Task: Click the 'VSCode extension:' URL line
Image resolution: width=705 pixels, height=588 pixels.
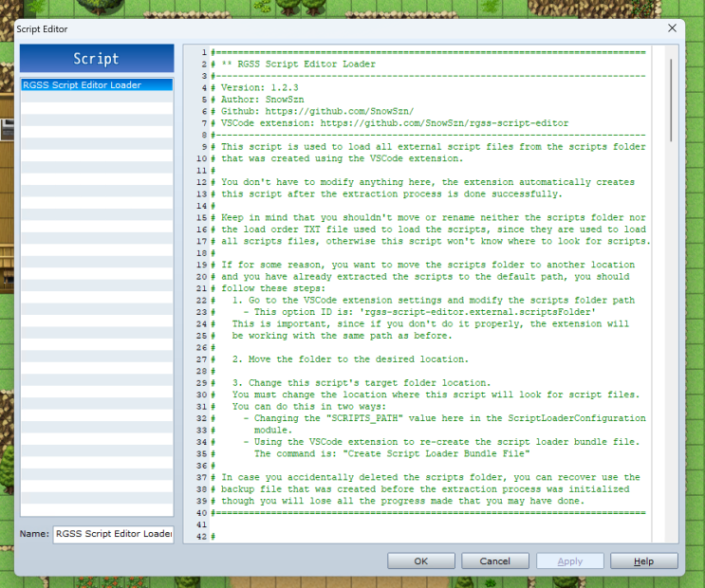Action: tap(390, 123)
